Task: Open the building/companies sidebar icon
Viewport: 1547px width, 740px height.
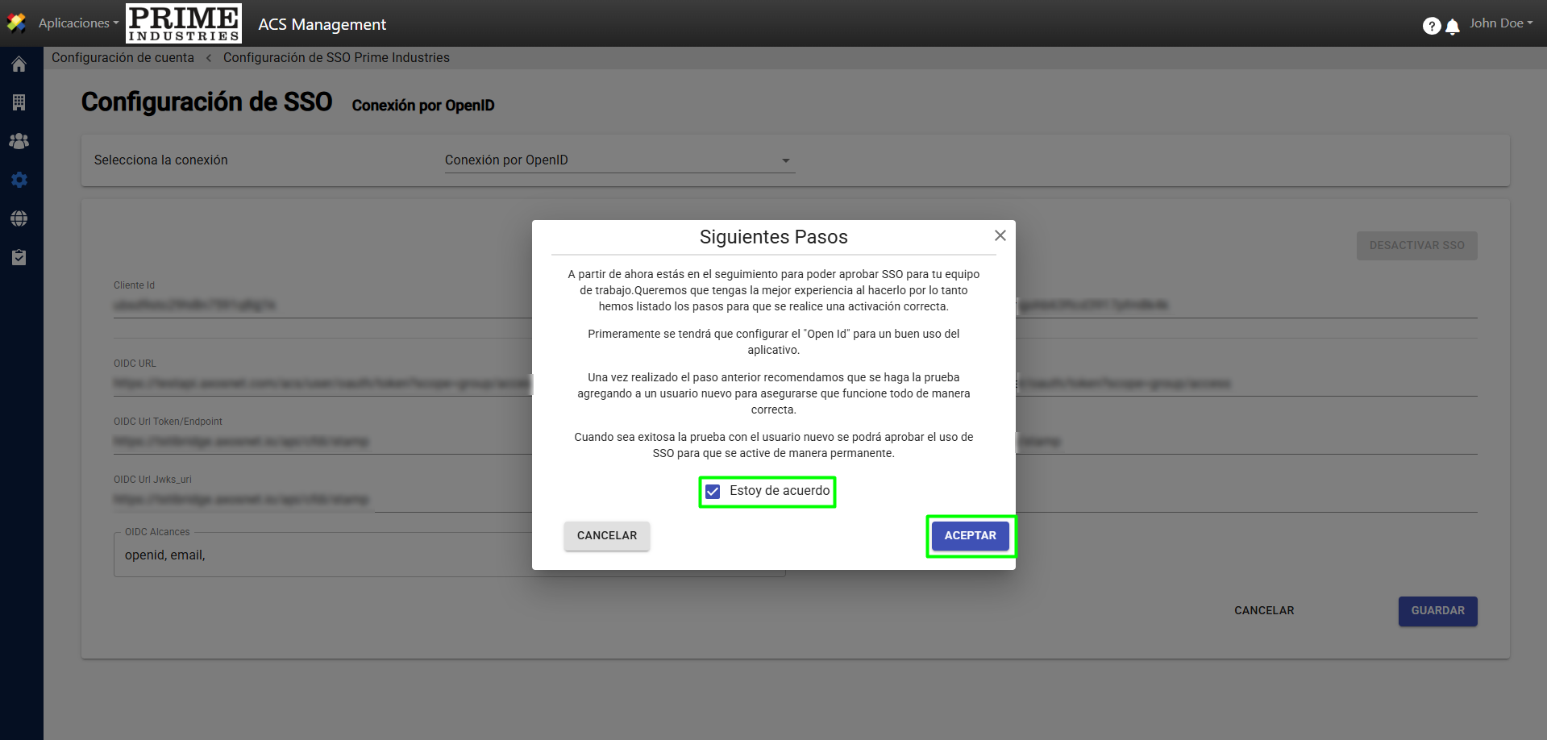Action: (x=19, y=102)
